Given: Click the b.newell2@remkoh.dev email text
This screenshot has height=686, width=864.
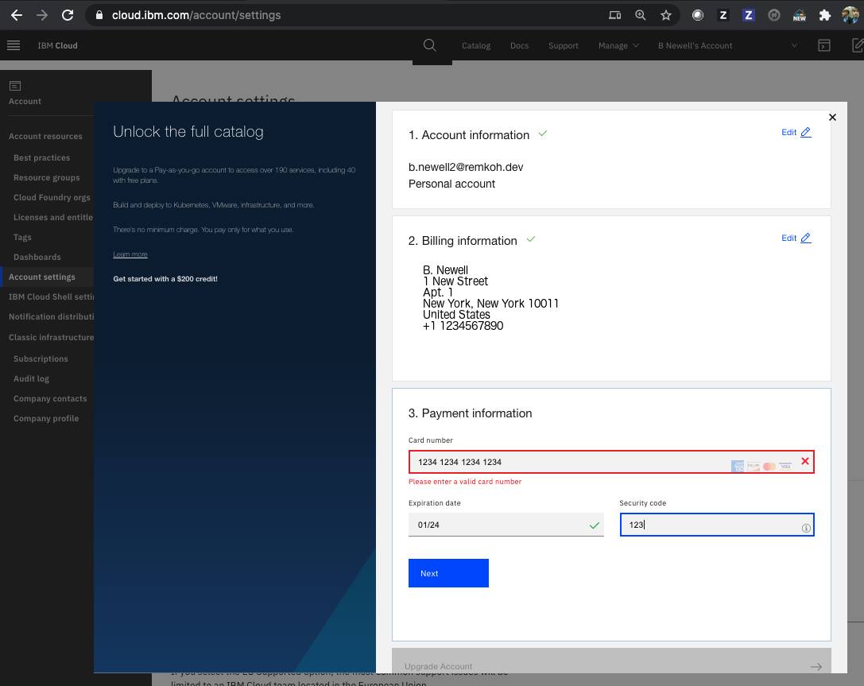Looking at the screenshot, I should coord(466,167).
